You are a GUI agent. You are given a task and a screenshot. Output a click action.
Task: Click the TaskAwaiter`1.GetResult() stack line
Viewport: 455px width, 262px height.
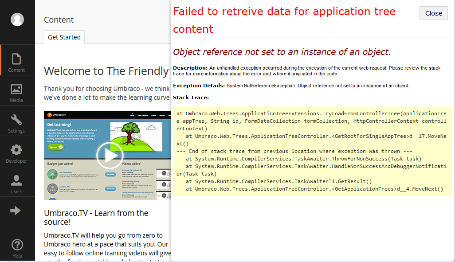point(278,181)
